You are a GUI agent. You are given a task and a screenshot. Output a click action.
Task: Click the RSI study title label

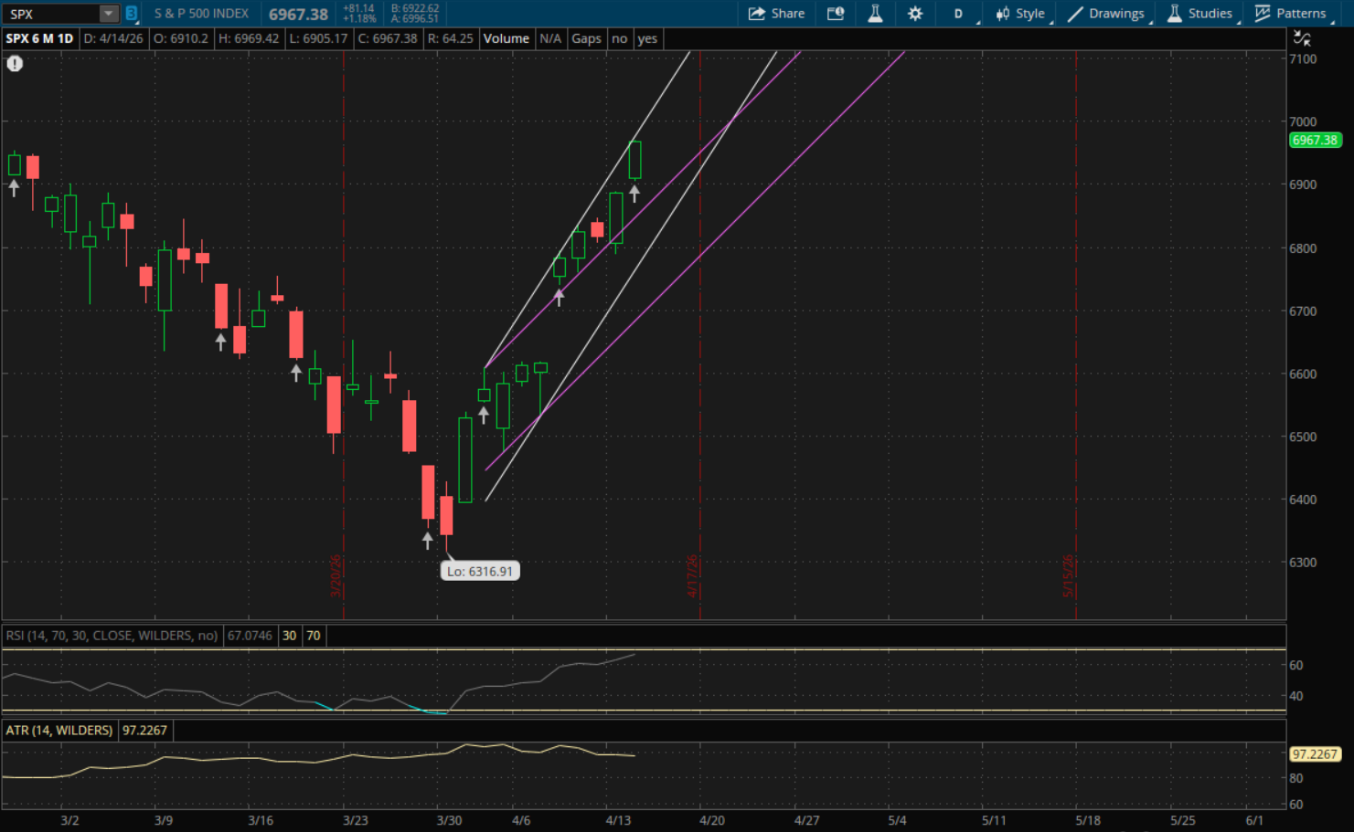112,636
